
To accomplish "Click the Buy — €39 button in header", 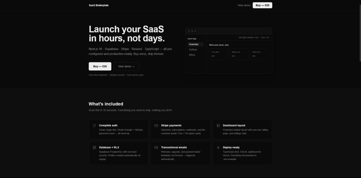I will [262, 5].
